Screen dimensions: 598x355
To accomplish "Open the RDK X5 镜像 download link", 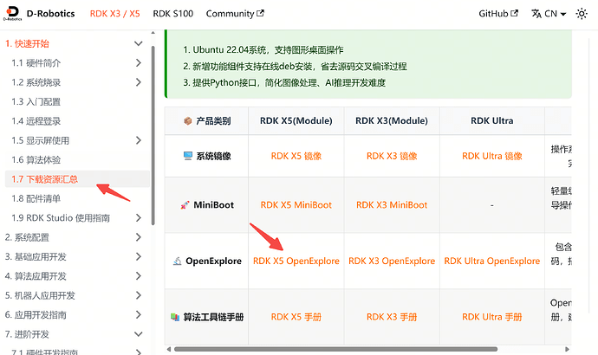I will [x=296, y=156].
